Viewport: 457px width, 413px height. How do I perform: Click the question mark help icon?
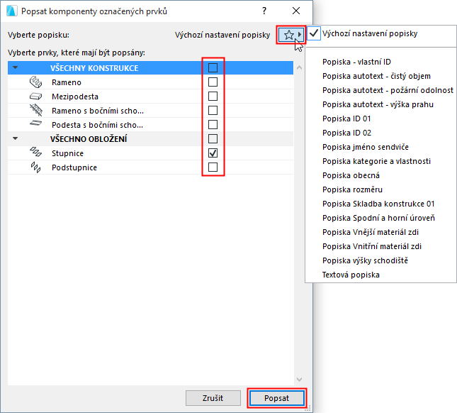tap(264, 11)
